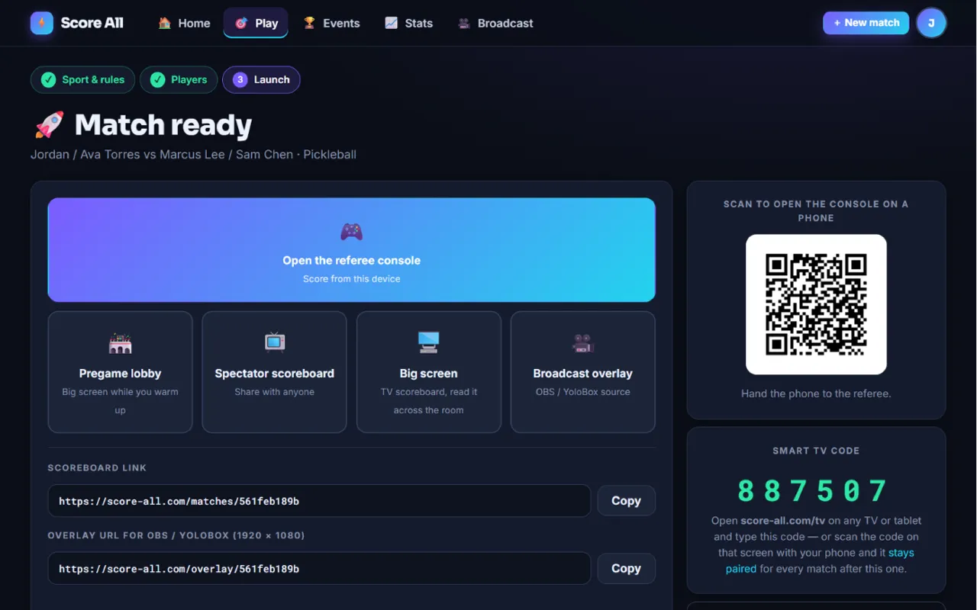Open the Pregame lobby card
Viewport: 977px width, 610px height.
120,372
